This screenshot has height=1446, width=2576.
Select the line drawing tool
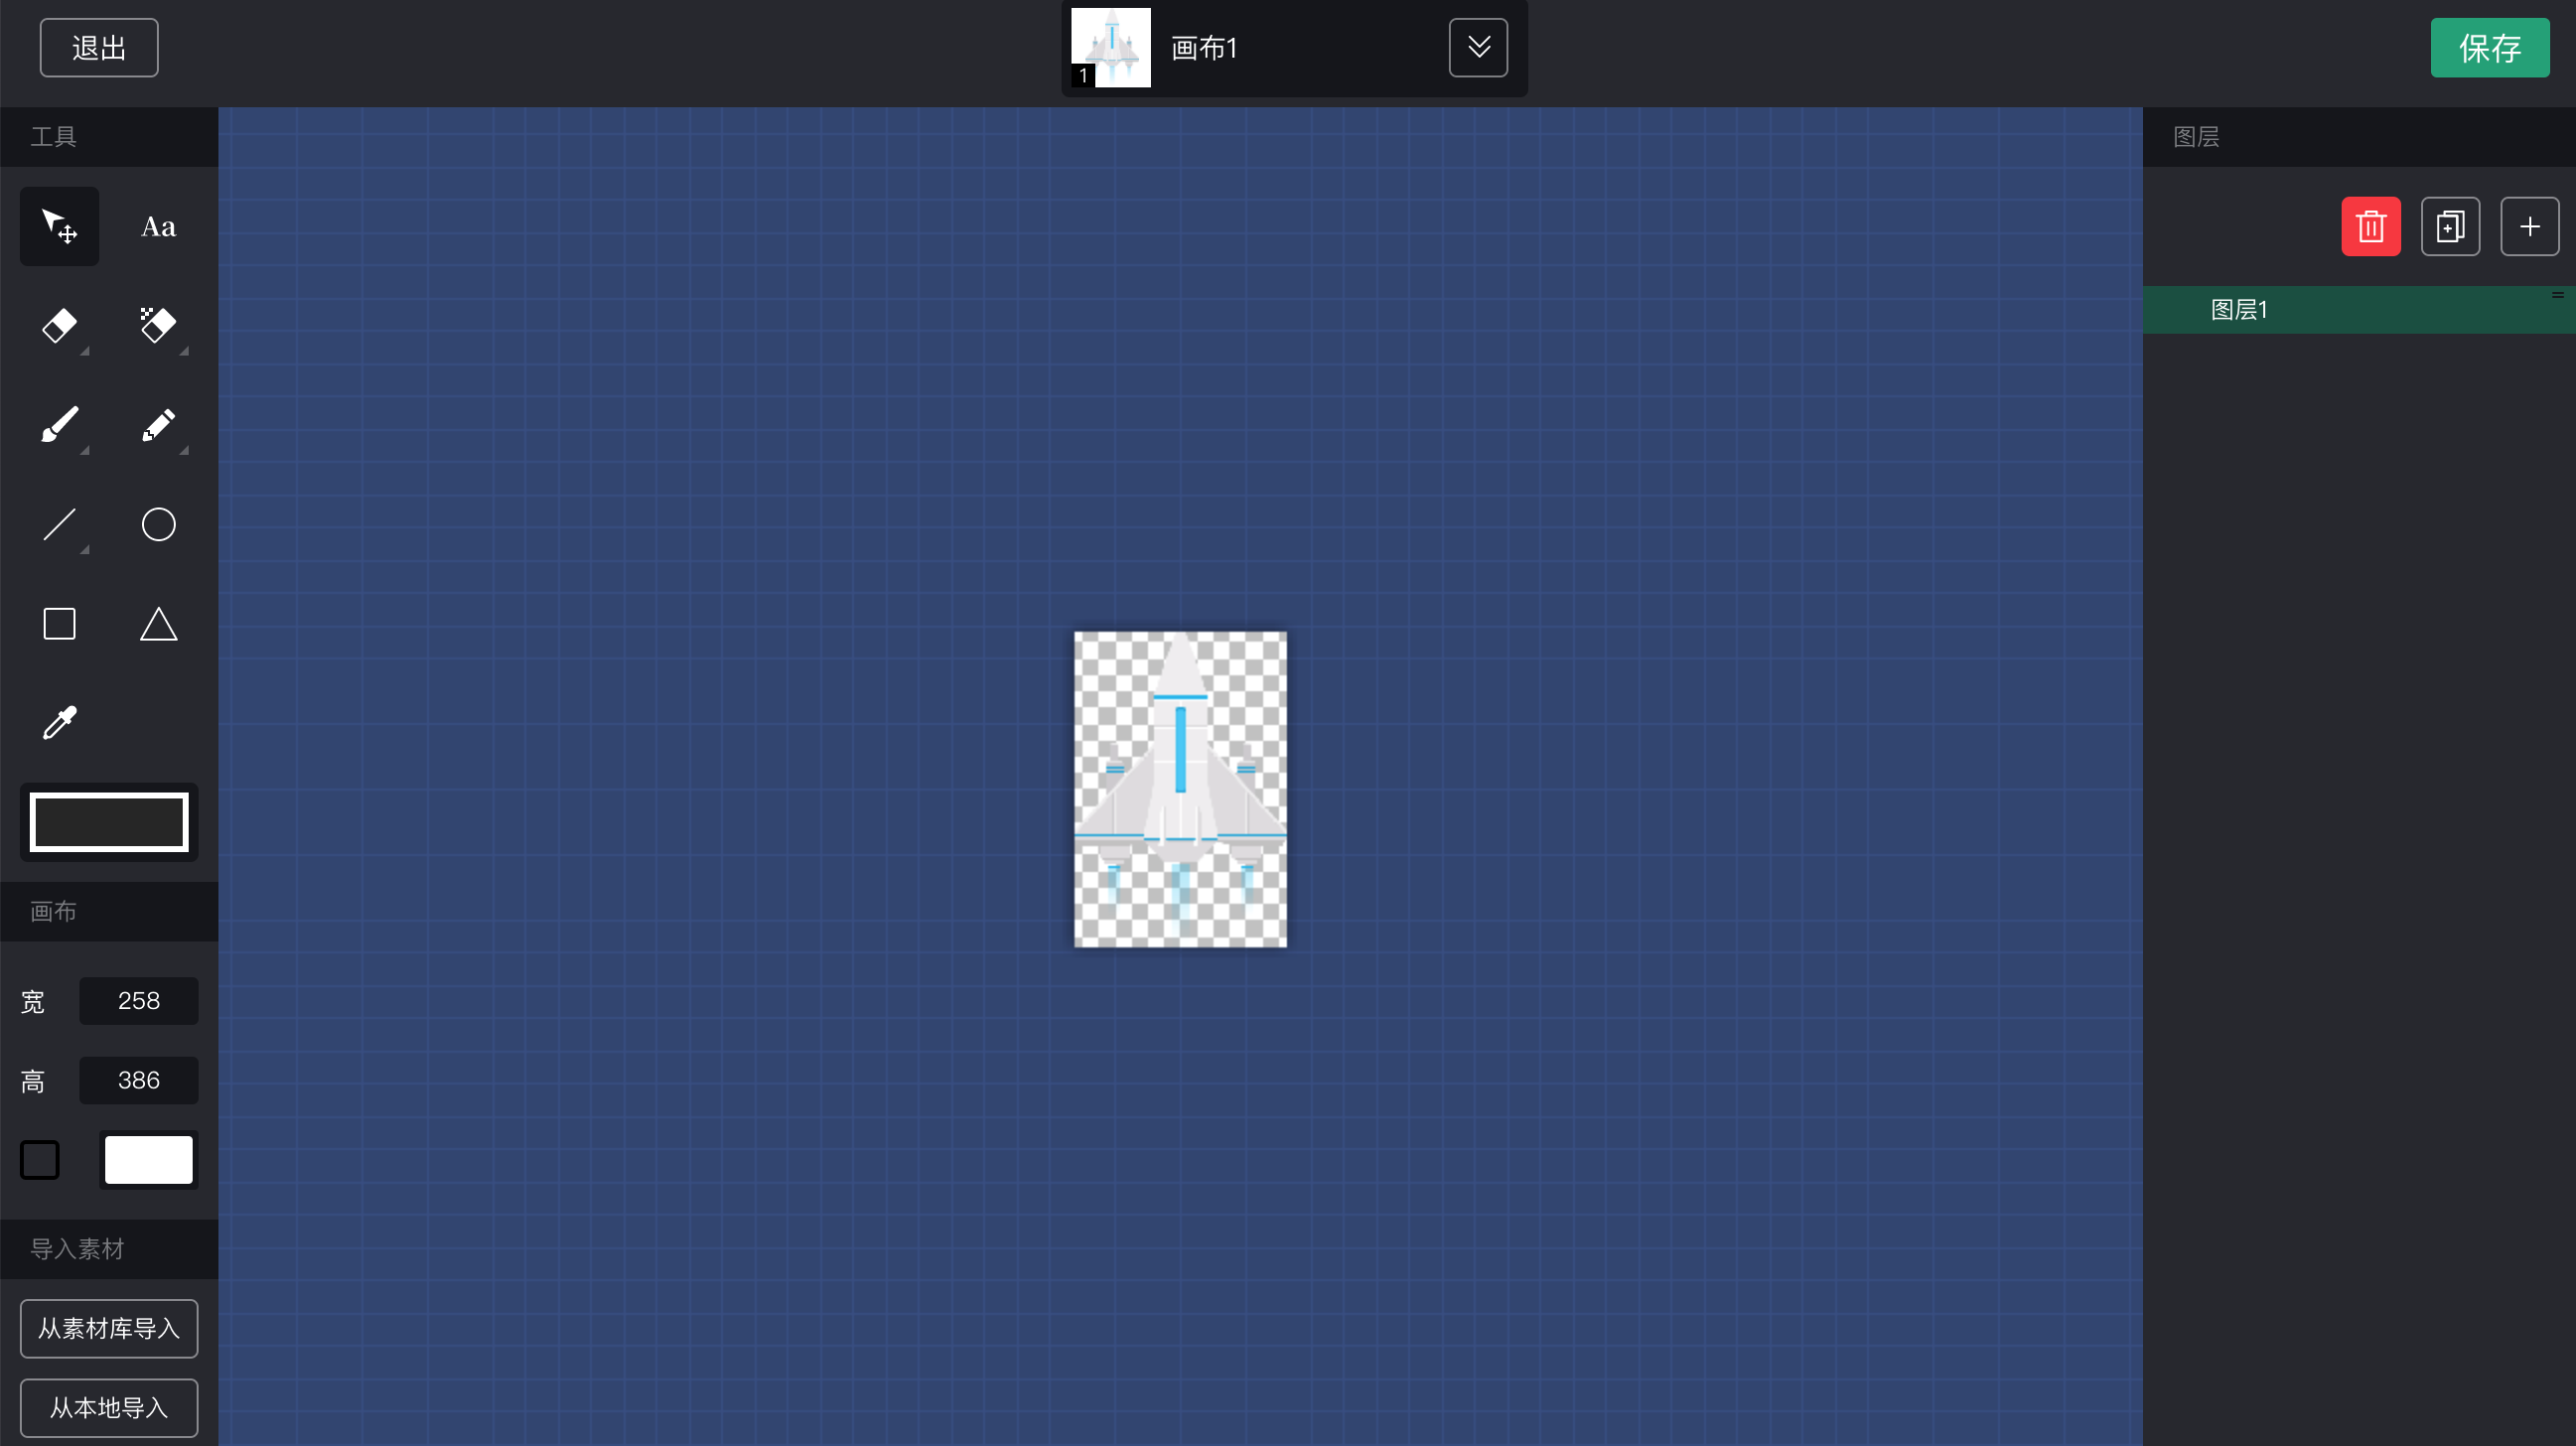click(59, 524)
